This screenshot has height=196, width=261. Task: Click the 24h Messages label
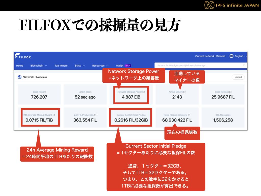pos(223,115)
